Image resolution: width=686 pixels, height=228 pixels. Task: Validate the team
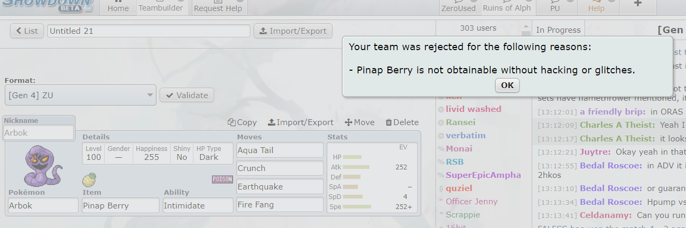click(187, 95)
